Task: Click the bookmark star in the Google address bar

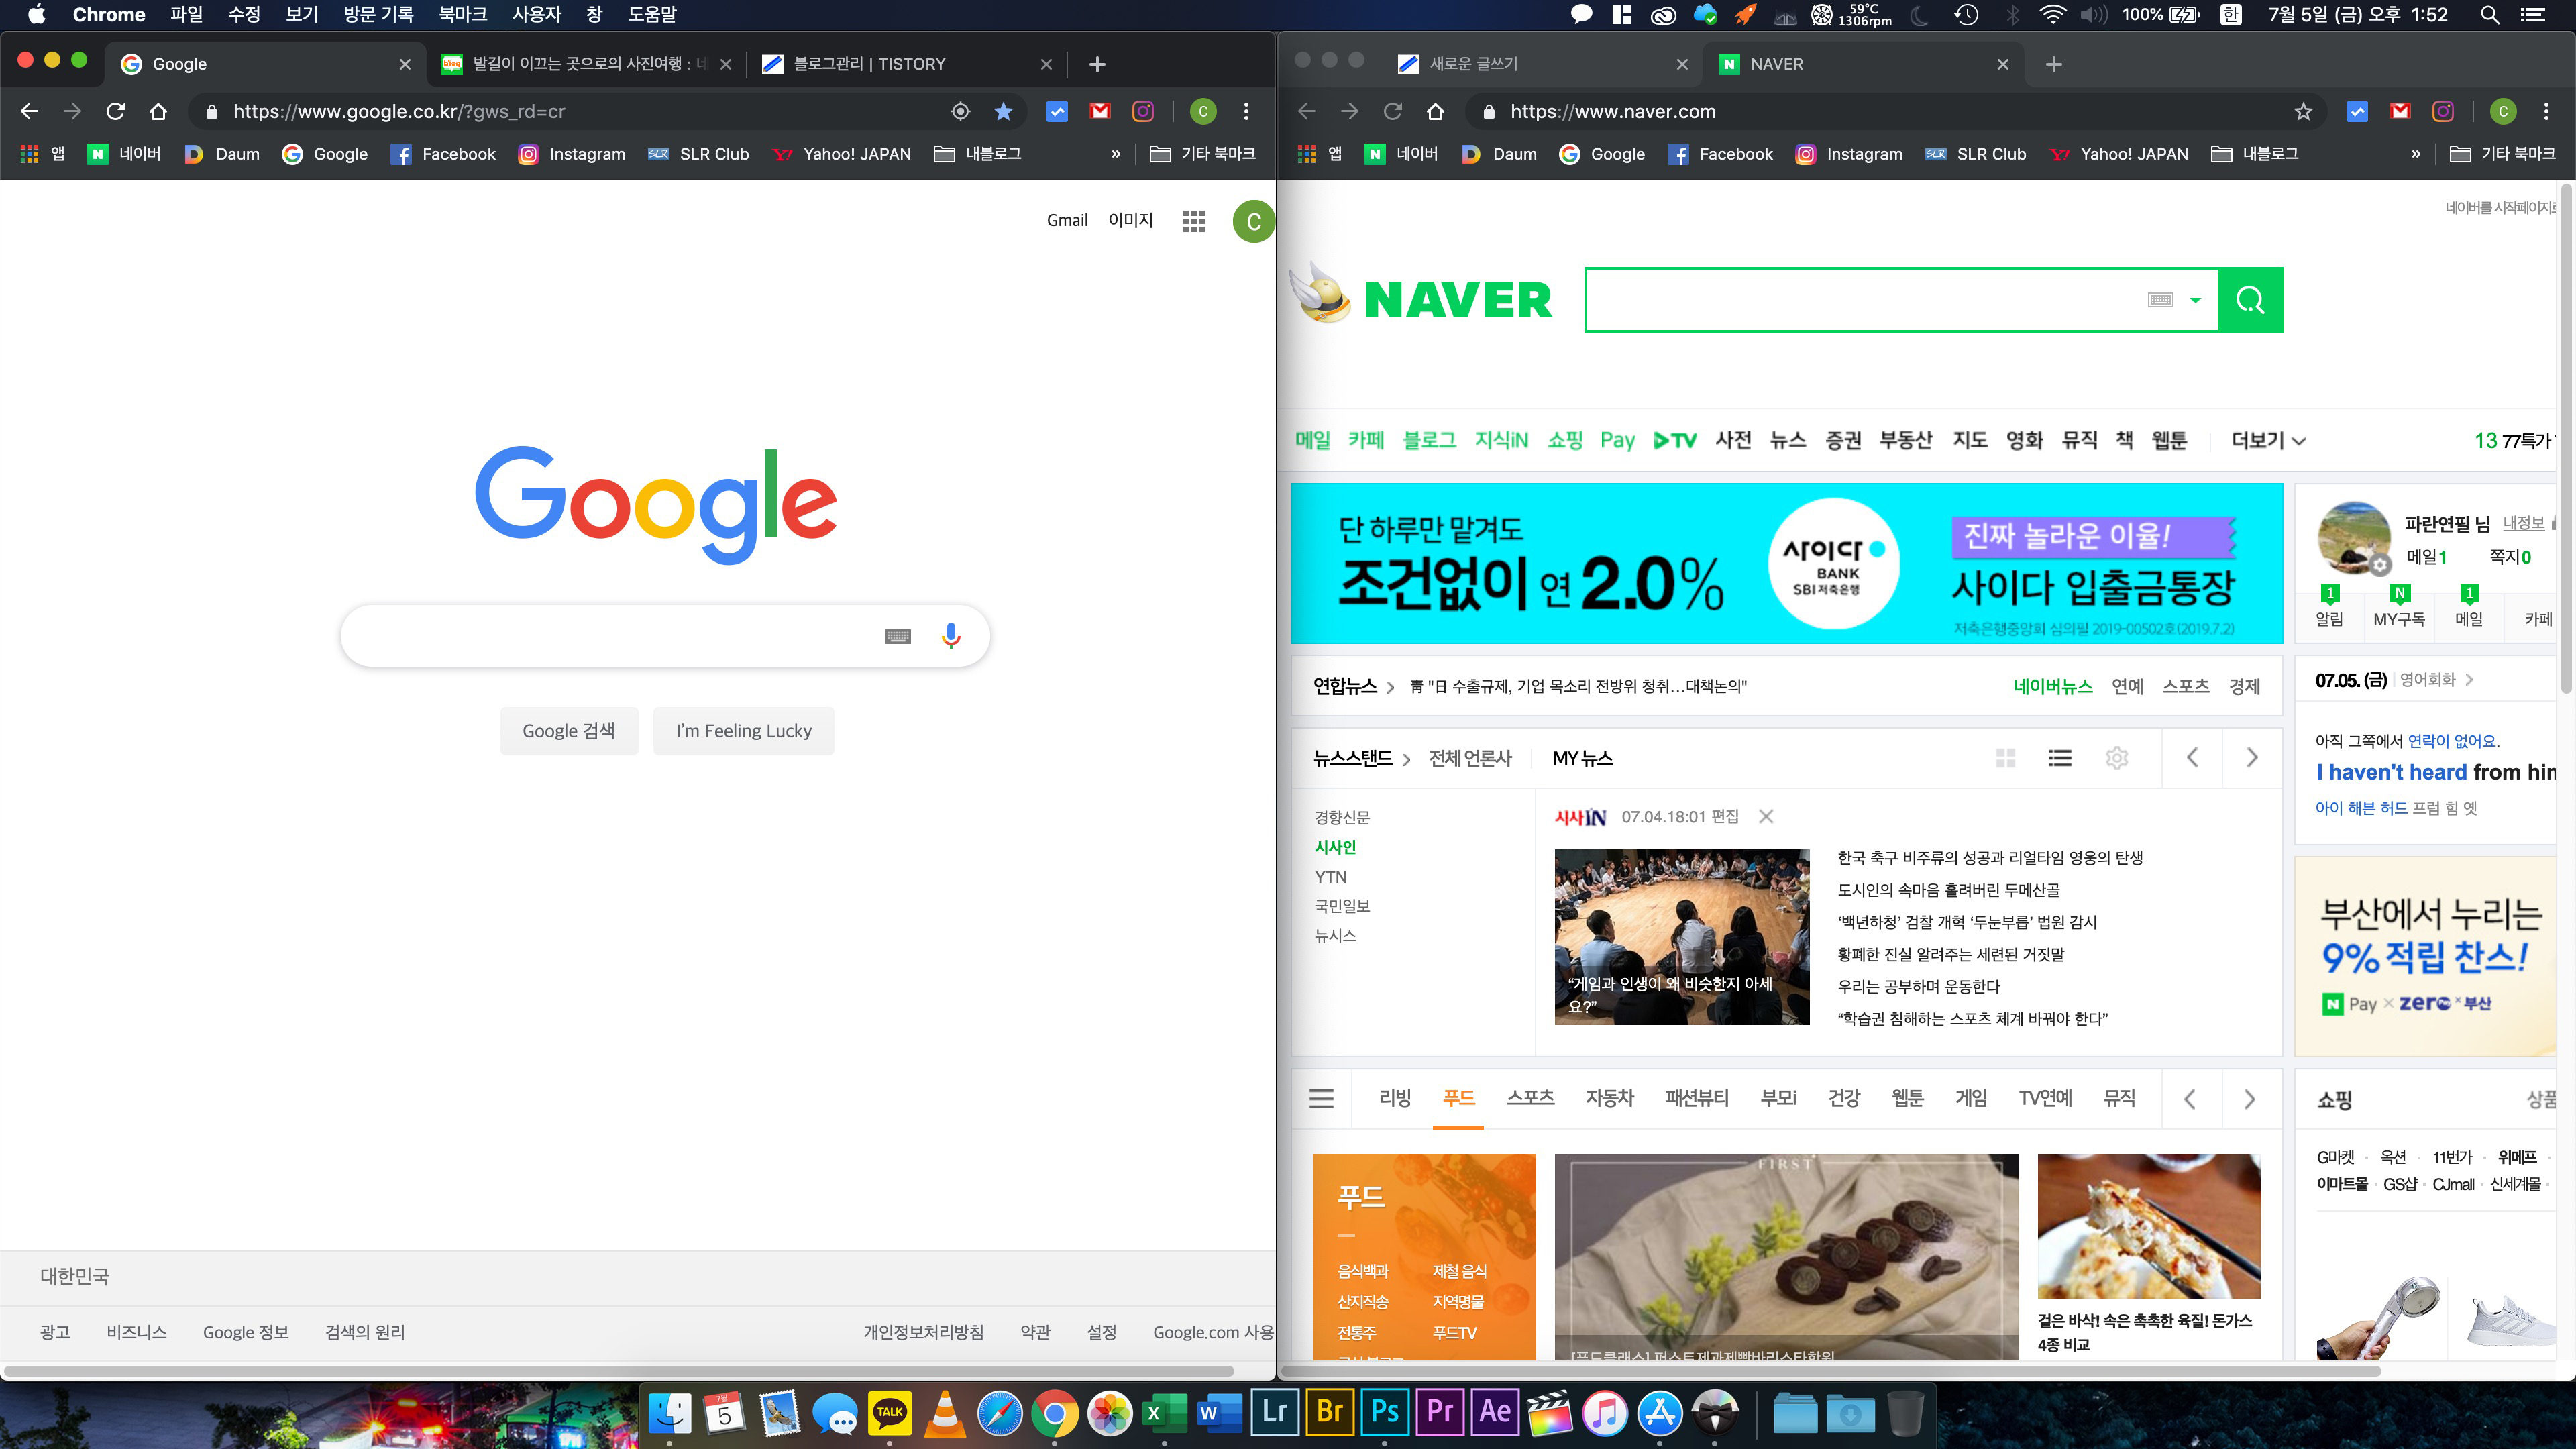Action: tap(1003, 112)
